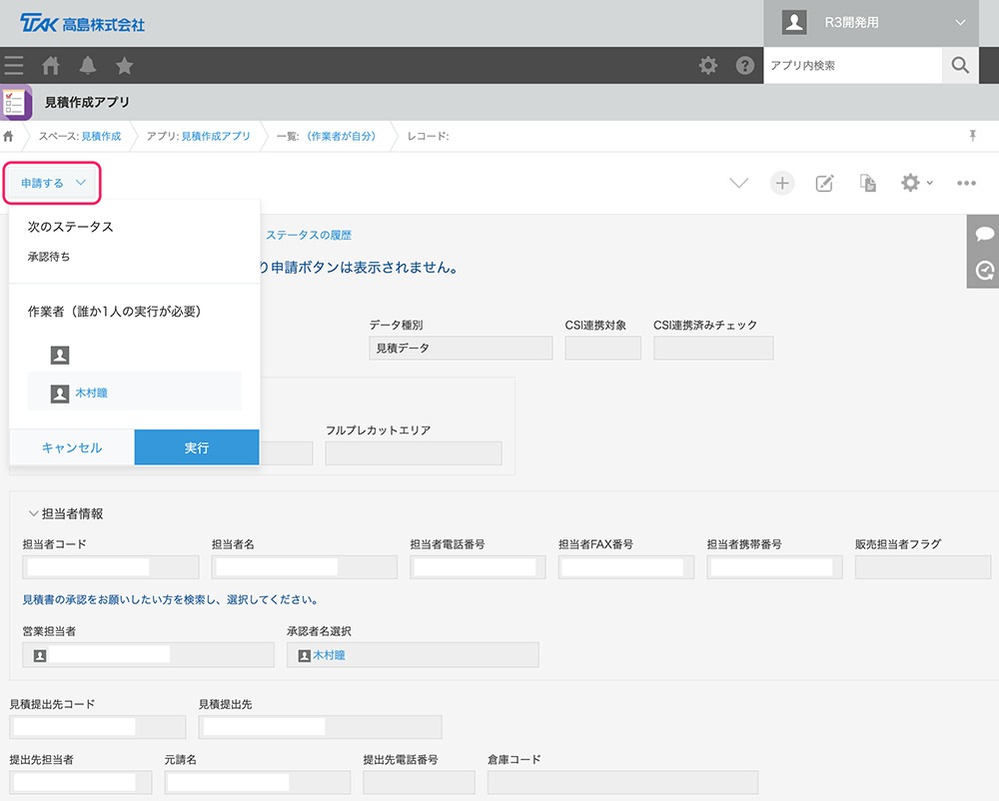Image resolution: width=999 pixels, height=801 pixels.
Task: Click the 承認待ち next status text
Action: coord(49,257)
